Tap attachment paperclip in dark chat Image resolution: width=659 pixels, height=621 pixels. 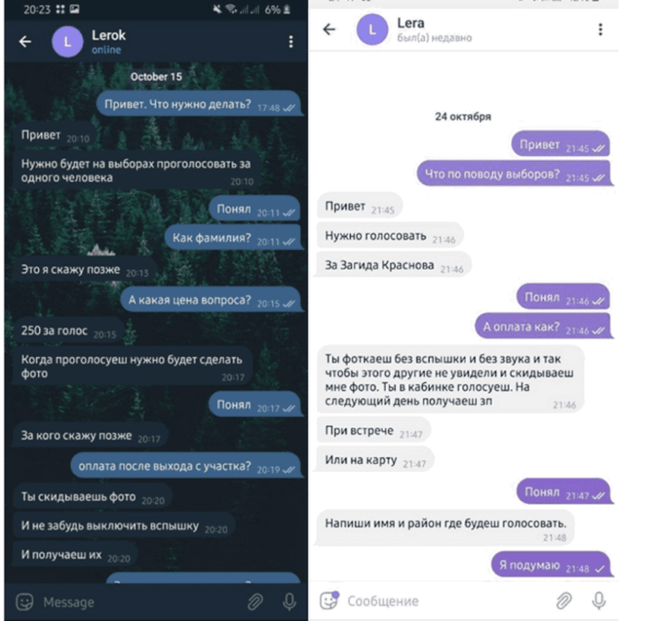255,602
